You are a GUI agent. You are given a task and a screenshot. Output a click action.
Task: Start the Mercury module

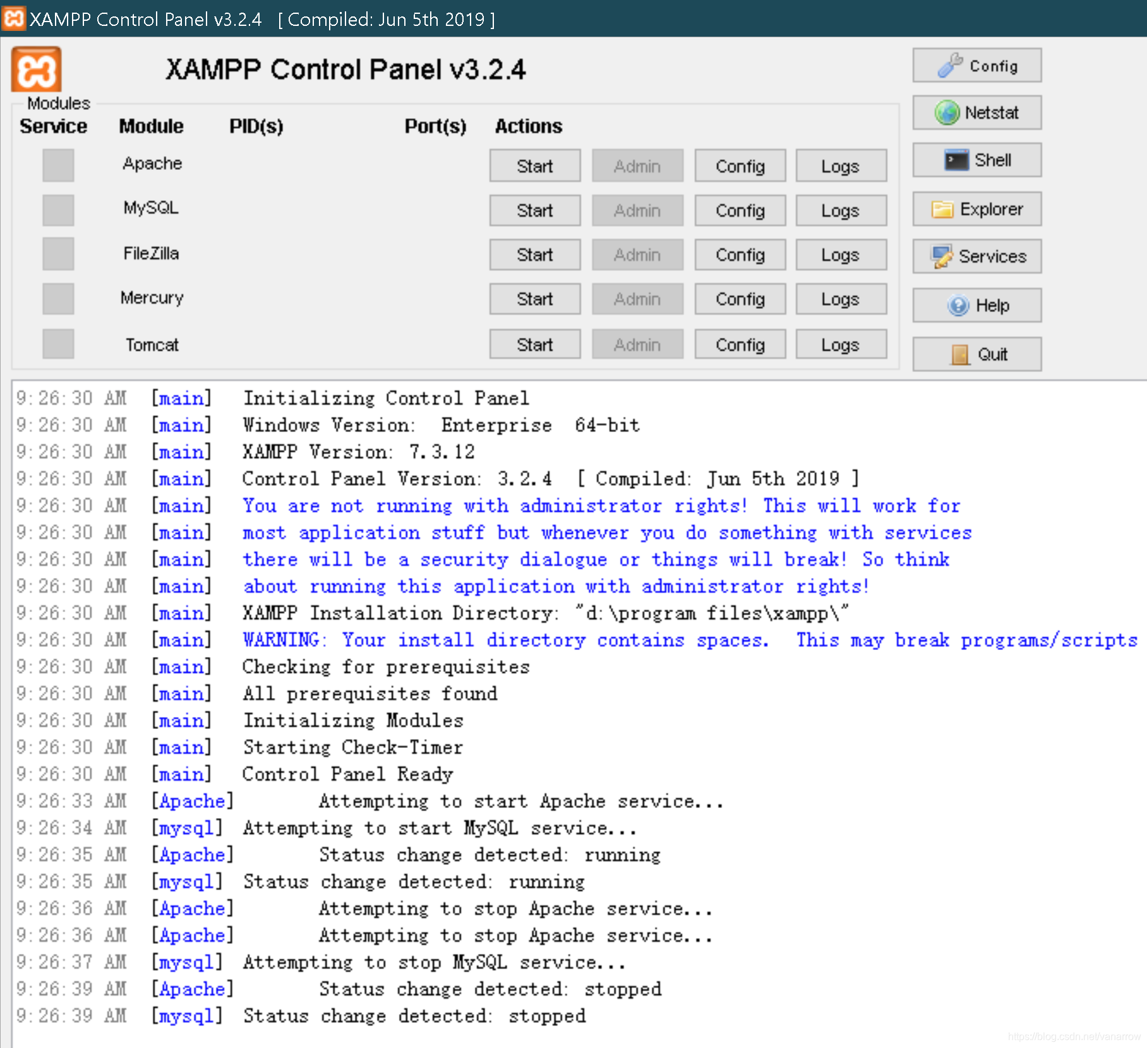(535, 299)
